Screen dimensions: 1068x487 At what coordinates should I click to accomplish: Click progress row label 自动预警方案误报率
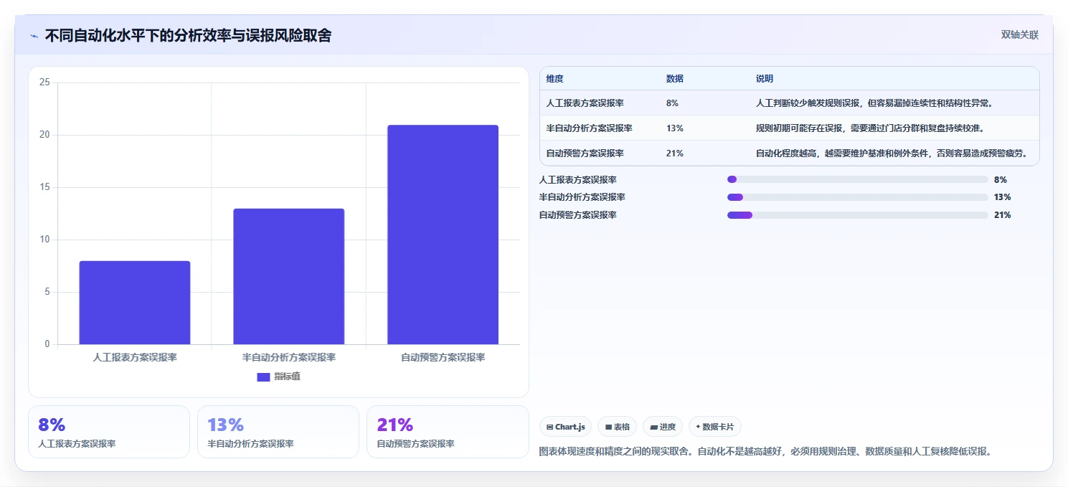578,215
